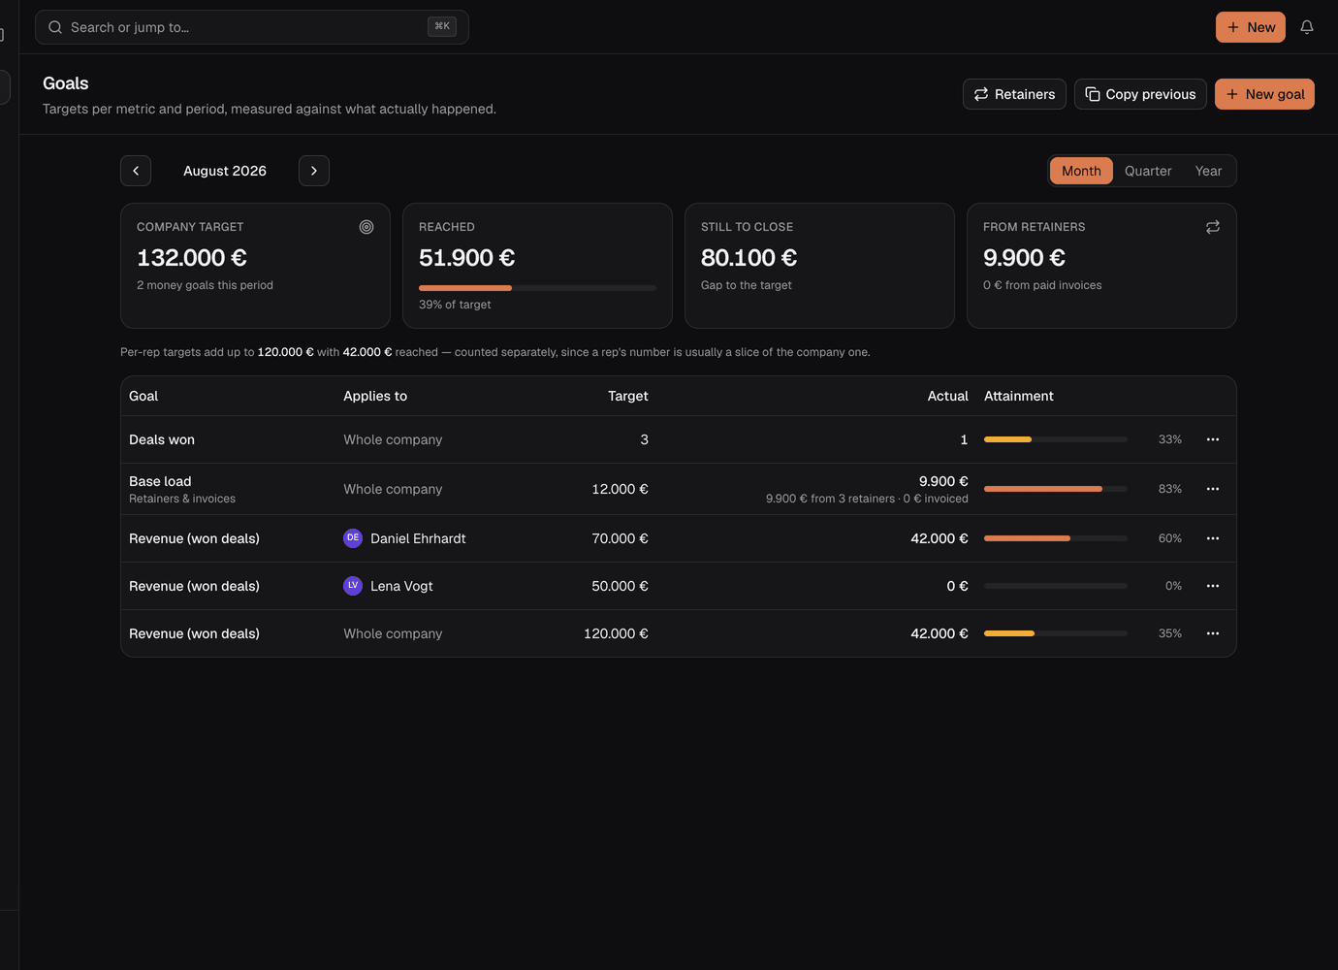Click the 132.000 € company target value

(192, 258)
